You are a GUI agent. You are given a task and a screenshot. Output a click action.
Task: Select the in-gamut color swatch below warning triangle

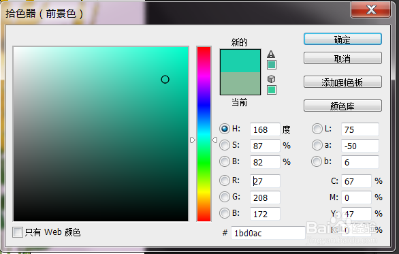click(272, 65)
